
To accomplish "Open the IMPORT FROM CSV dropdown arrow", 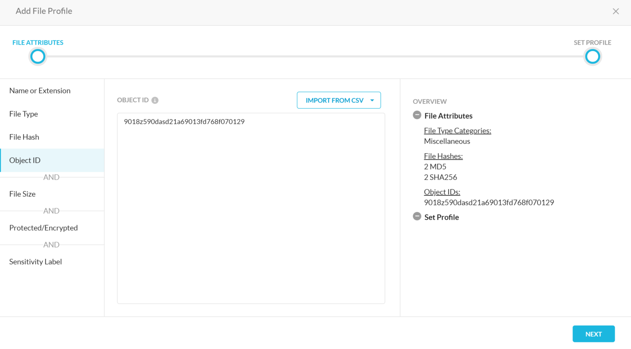I will pos(372,100).
